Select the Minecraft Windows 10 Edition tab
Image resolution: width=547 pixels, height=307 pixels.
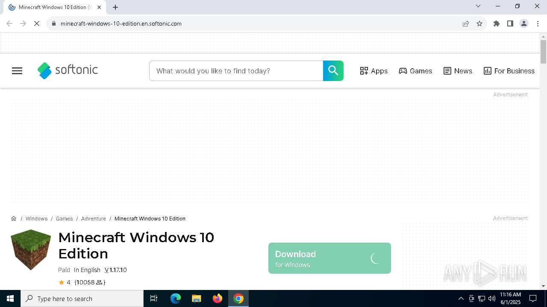(x=55, y=7)
